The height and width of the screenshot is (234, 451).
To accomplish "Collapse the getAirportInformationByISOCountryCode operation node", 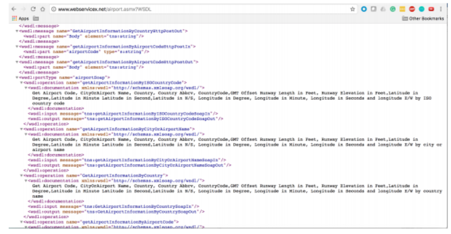I will pyautogui.click(x=21, y=83).
